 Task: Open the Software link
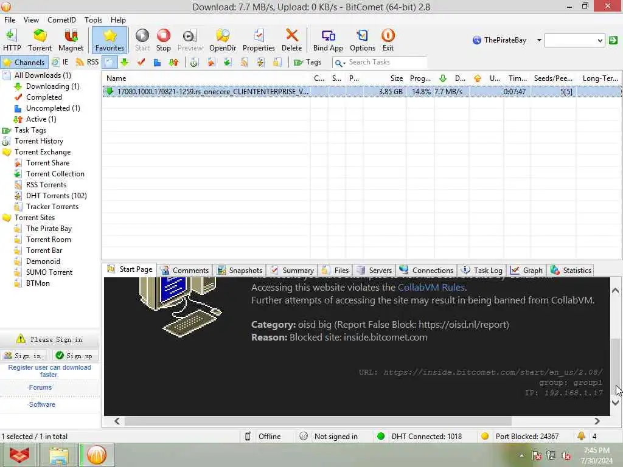pos(42,404)
